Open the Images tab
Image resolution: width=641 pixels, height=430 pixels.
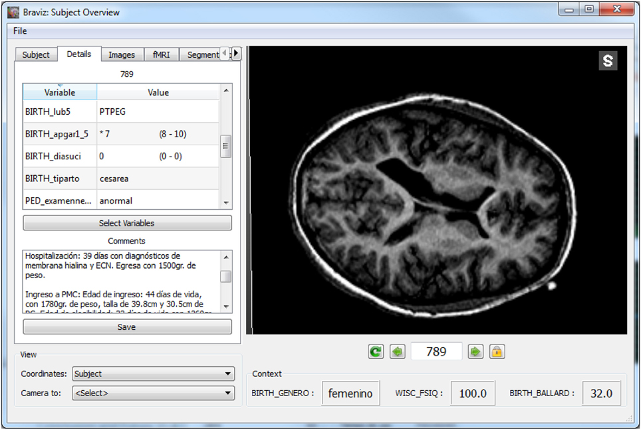point(122,54)
